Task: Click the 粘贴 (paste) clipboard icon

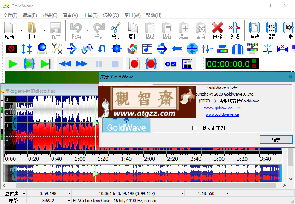Action: click(150, 28)
